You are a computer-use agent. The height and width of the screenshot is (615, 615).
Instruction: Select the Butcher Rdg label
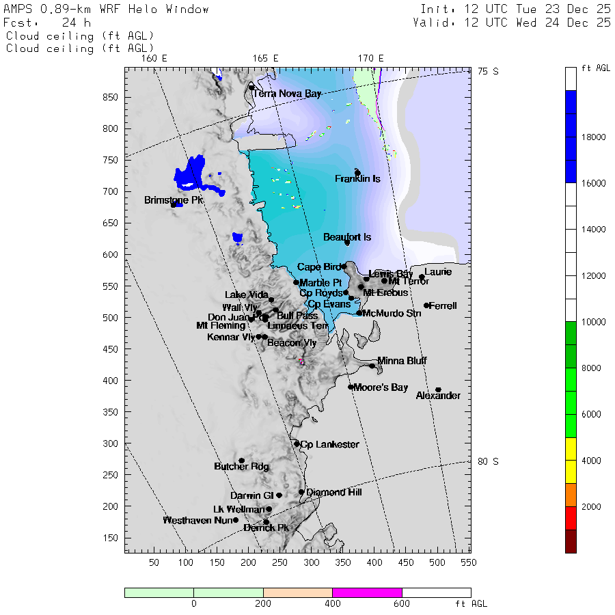[242, 466]
